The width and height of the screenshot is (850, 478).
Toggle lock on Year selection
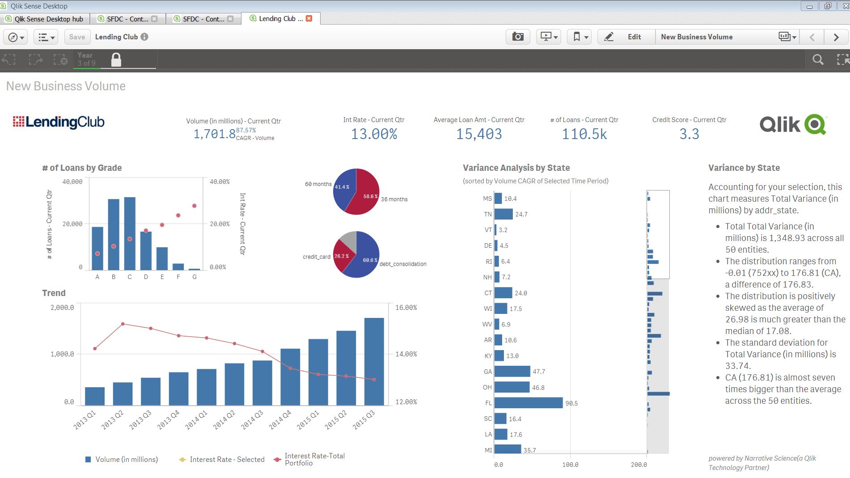pos(116,59)
